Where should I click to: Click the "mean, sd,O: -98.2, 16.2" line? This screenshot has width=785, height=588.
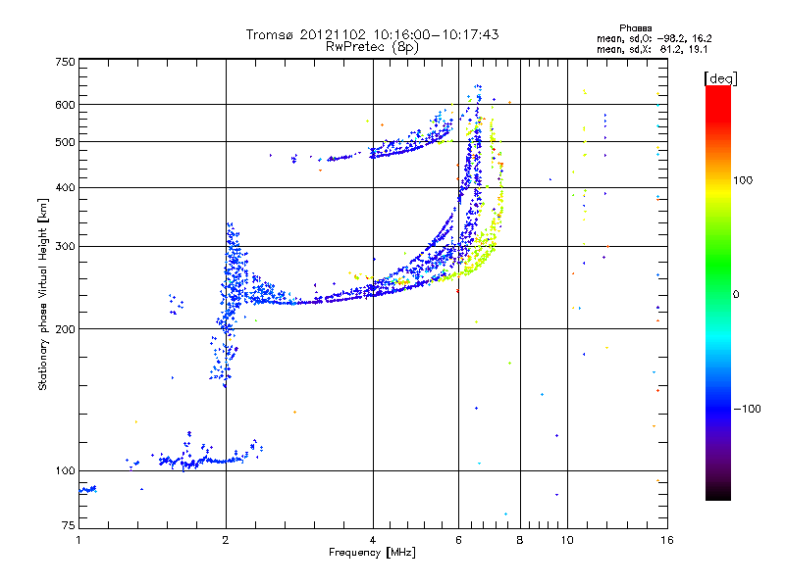click(654, 38)
